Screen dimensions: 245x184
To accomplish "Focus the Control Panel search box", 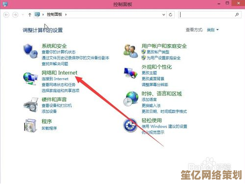I will pos(210,15).
